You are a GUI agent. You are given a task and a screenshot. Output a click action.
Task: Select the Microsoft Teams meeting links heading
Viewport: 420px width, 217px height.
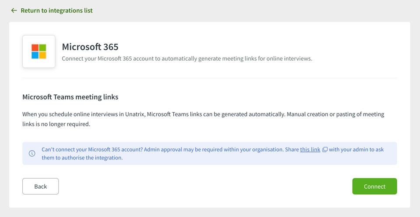pyautogui.click(x=70, y=97)
